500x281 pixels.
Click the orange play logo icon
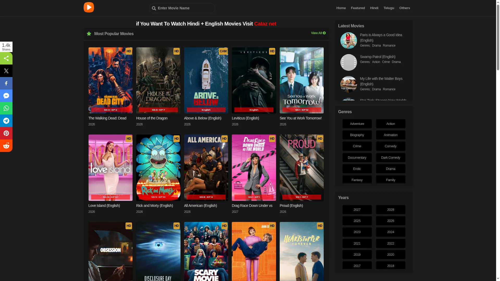[x=89, y=7]
